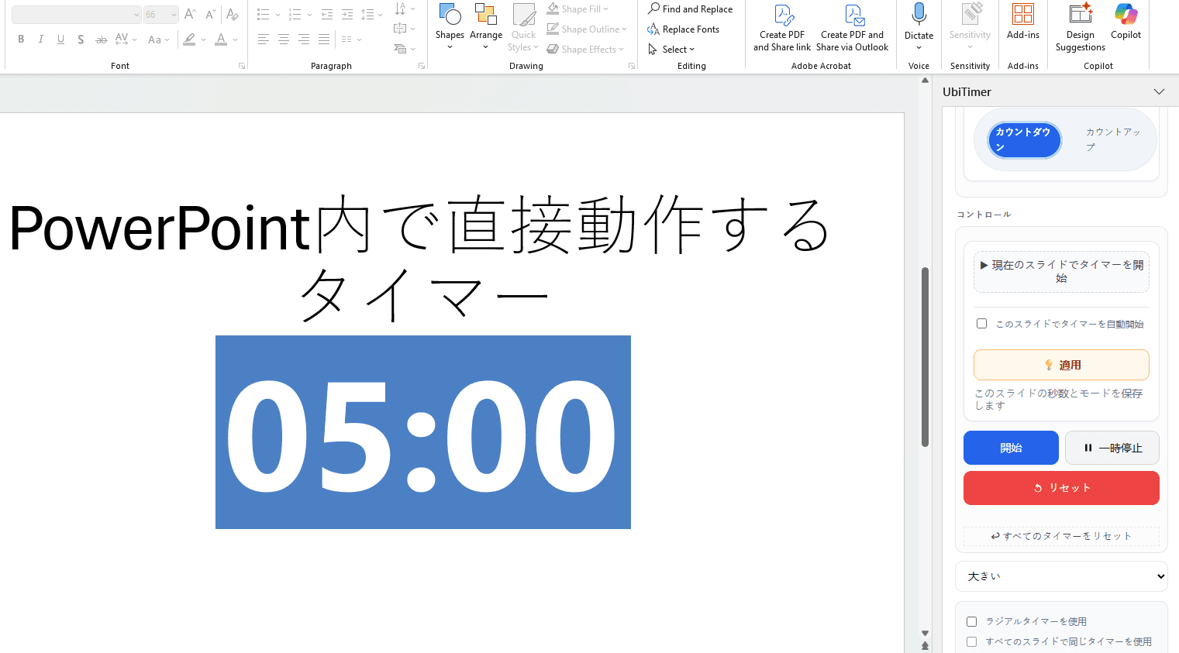Click the red リセット button
This screenshot has width=1179, height=653.
(1061, 487)
